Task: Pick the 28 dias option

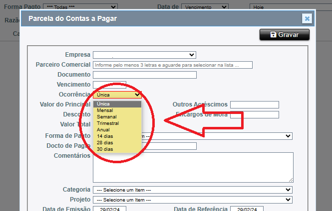Action: pyautogui.click(x=105, y=143)
